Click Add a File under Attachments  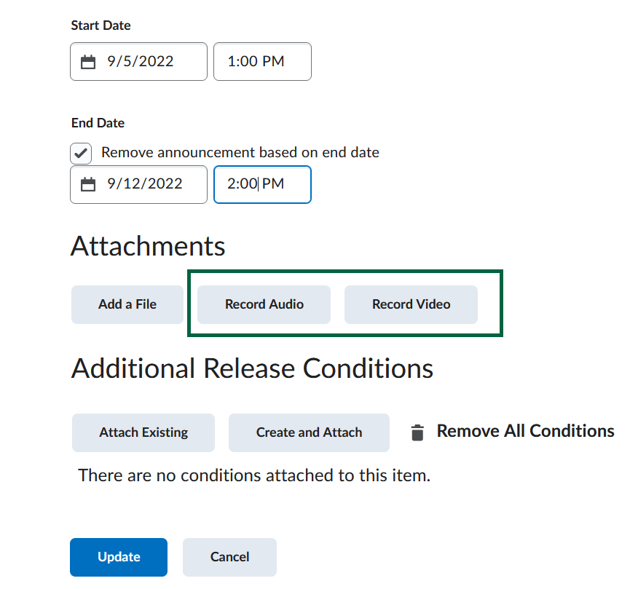[x=127, y=304]
